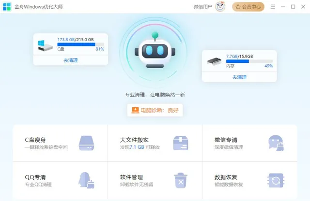310x201 pixels.
Task: Open C盘瘦身 feature
Action: point(60,143)
